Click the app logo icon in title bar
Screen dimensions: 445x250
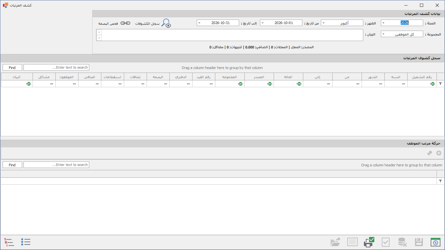(x=6, y=5)
